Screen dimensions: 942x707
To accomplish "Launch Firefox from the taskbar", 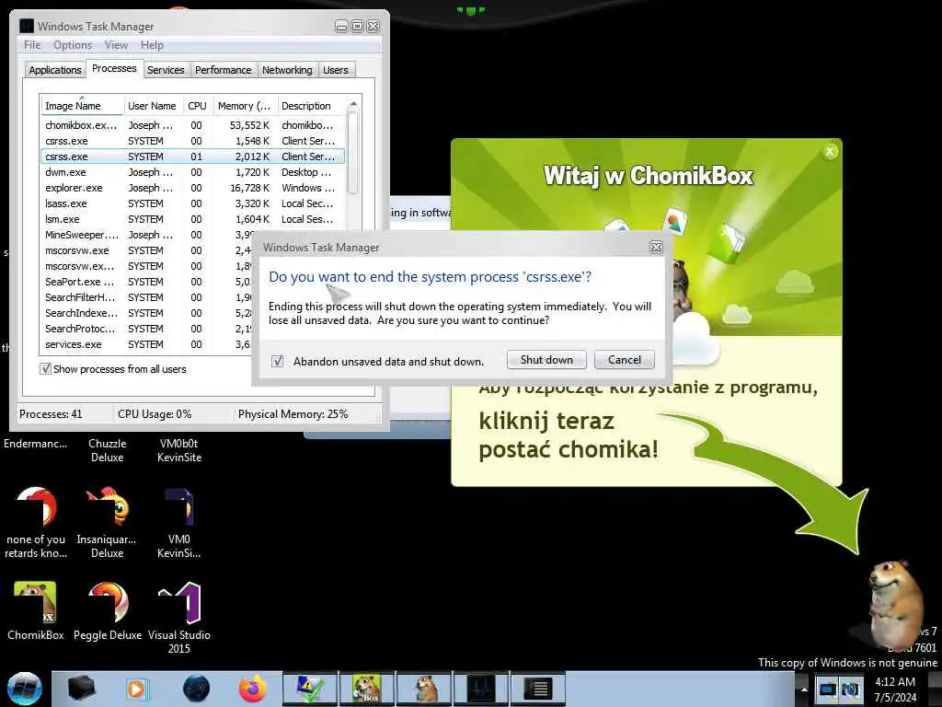I will (253, 689).
